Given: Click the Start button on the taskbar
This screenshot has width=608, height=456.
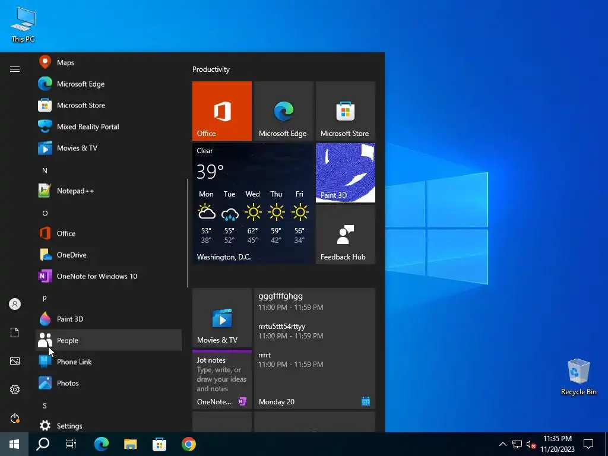Looking at the screenshot, I should point(14,444).
